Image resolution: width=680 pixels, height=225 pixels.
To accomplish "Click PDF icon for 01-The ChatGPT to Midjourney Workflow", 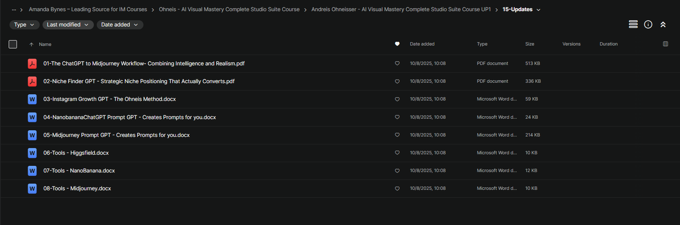I will [x=32, y=64].
